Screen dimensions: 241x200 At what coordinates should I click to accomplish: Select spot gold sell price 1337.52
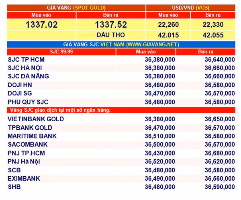coord(111,24)
